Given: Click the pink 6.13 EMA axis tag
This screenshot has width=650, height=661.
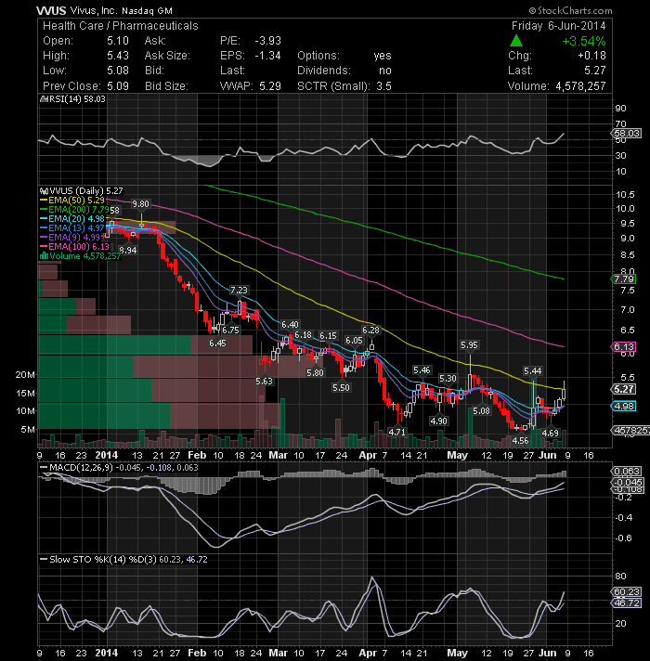Looking at the screenshot, I should [623, 346].
